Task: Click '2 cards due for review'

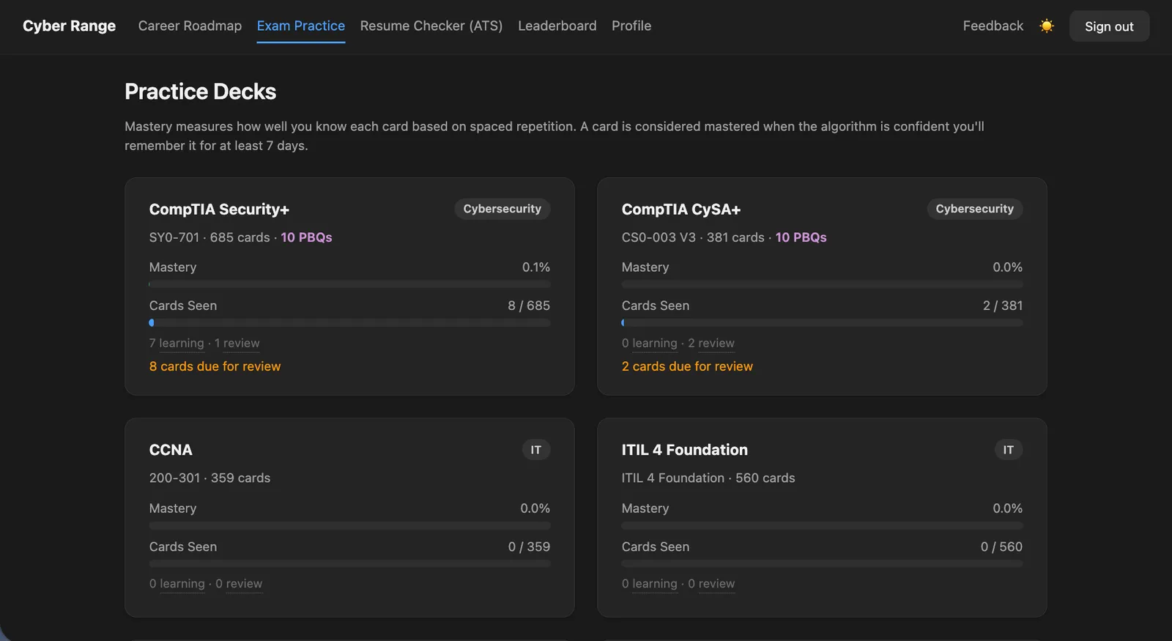Action: tap(687, 366)
